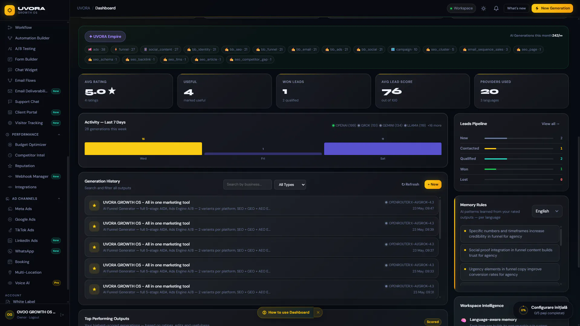This screenshot has width=580, height=326.
Task: Click the Budget Optimizer icon
Action: 10,145
